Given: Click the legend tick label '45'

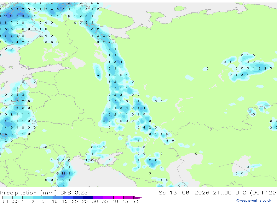Looking at the screenshot, I should (x=125, y=201).
